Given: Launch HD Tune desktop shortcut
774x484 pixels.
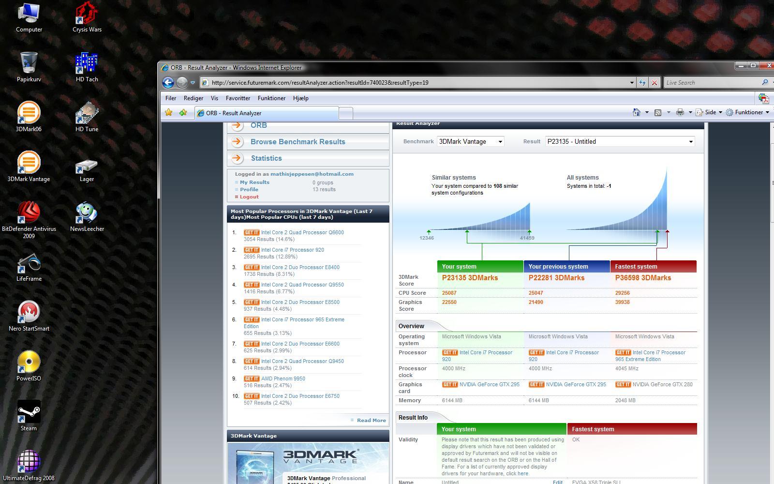Looking at the screenshot, I should point(87,117).
